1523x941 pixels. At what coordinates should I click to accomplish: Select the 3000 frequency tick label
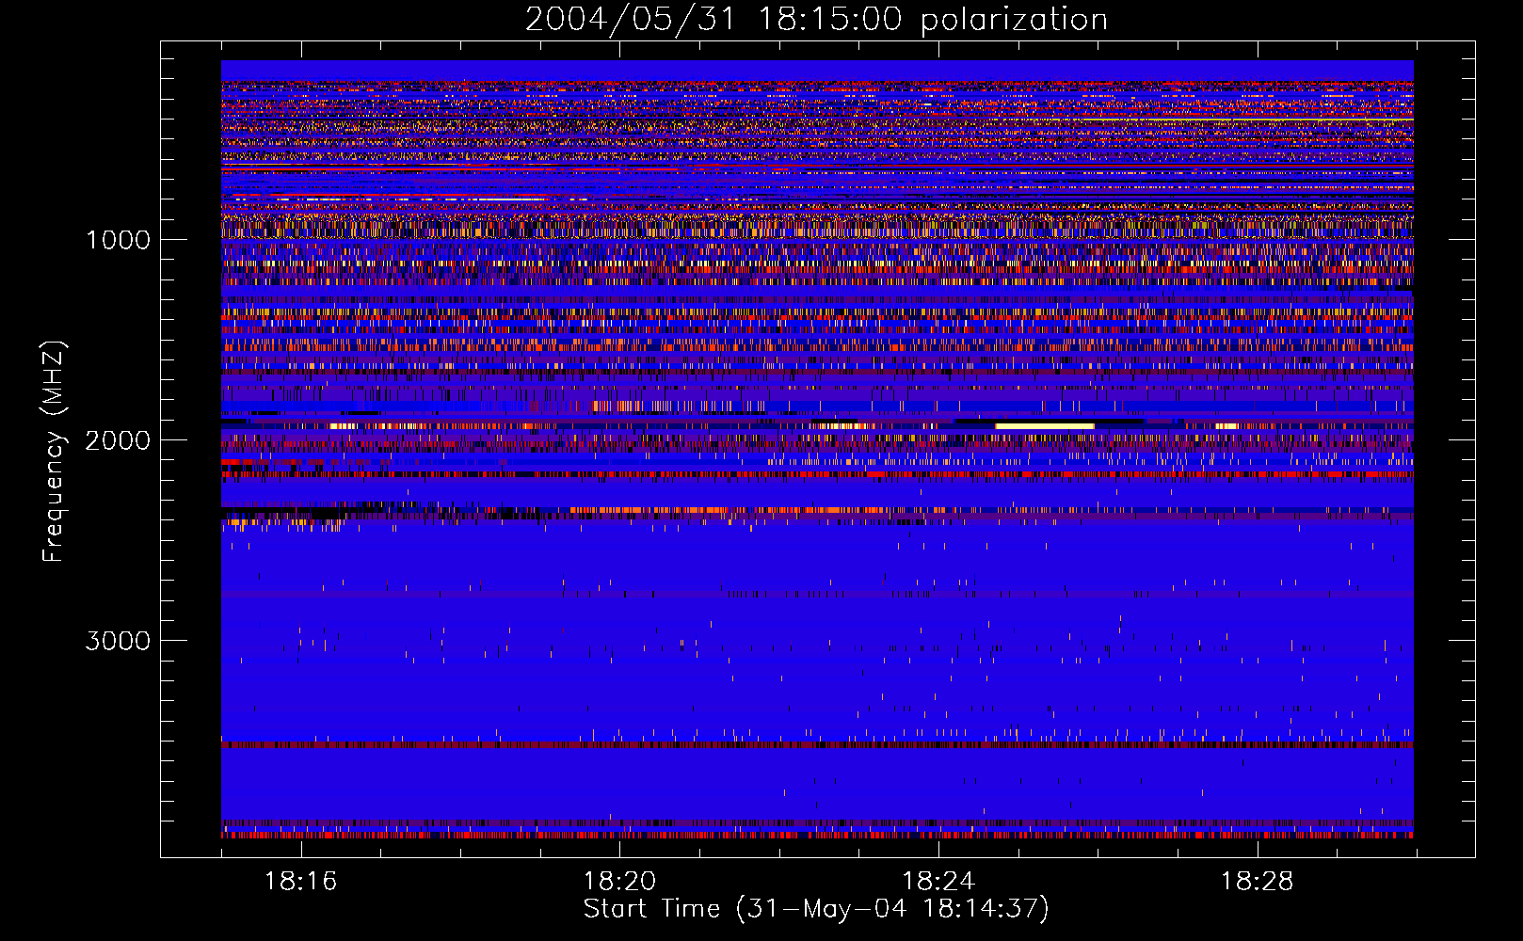pos(118,641)
